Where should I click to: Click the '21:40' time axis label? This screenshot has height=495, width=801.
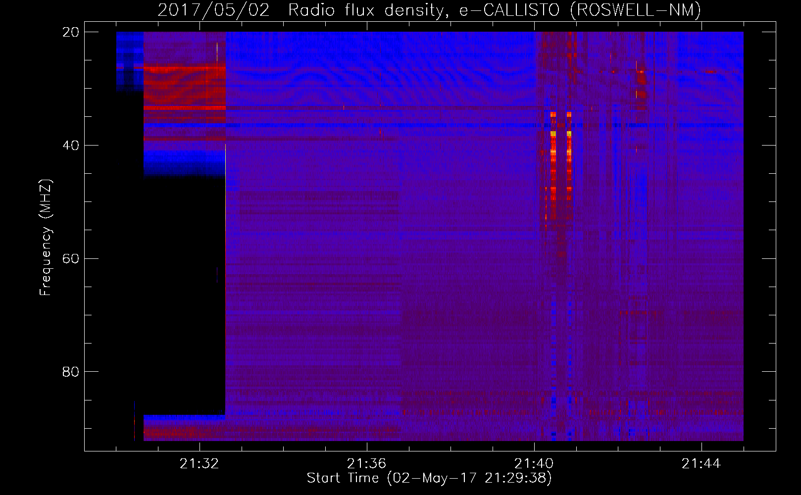(534, 464)
